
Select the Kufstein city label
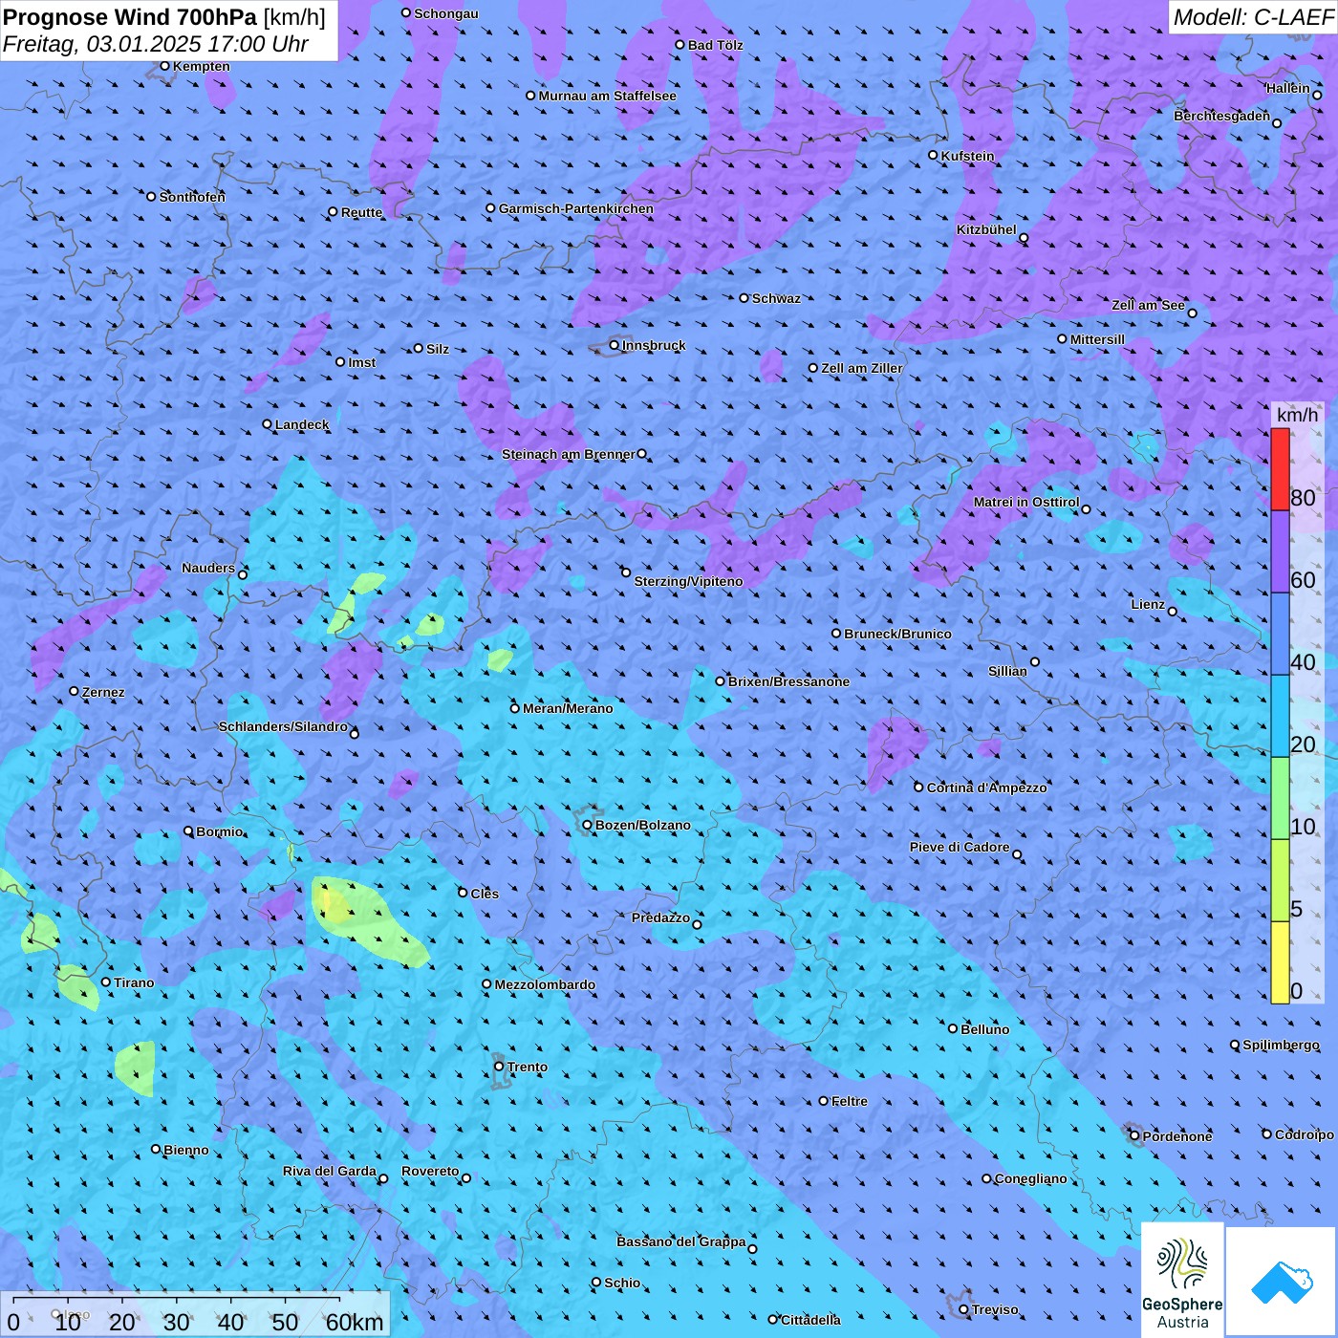(968, 156)
